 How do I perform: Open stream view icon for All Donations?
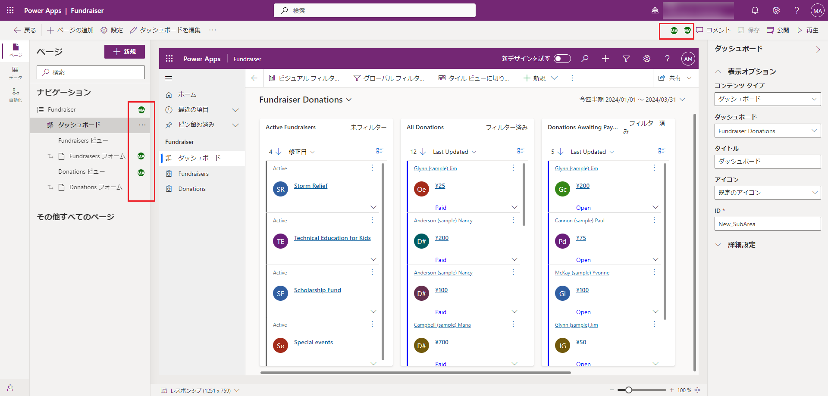click(521, 151)
